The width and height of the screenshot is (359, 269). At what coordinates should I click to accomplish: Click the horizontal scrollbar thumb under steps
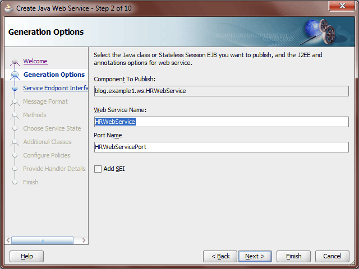pos(43,240)
